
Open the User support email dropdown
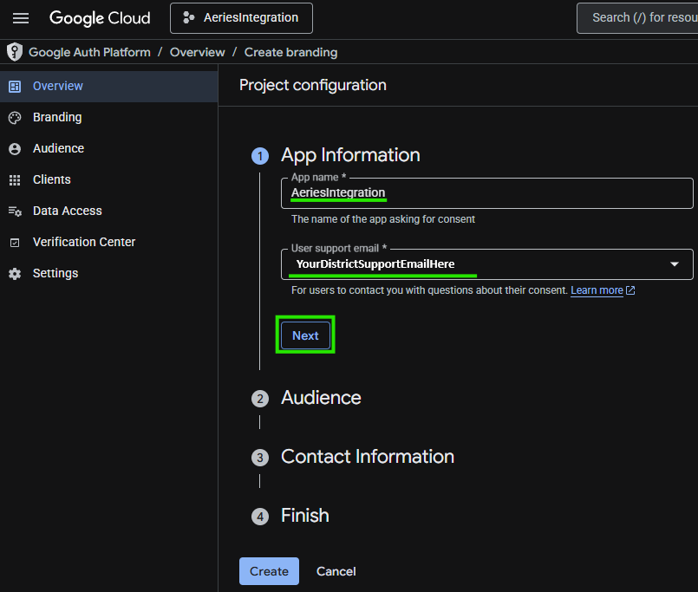coord(487,264)
